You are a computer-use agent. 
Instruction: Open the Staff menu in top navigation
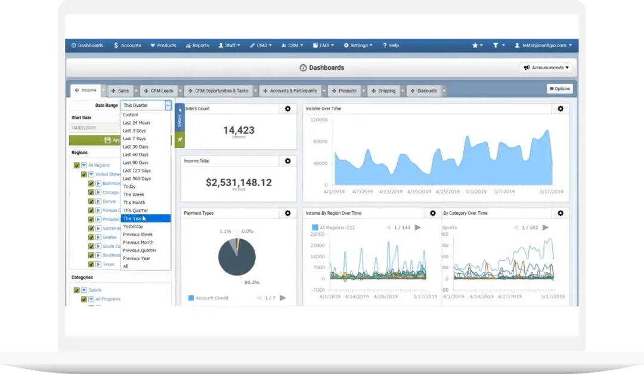pyautogui.click(x=229, y=45)
